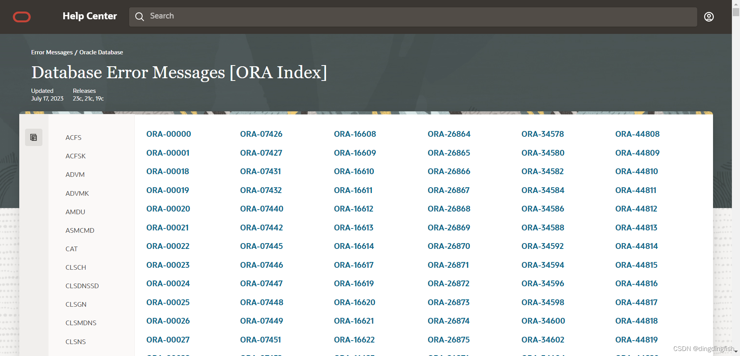Open the ORA-26872 error link
This screenshot has width=740, height=356.
[448, 284]
